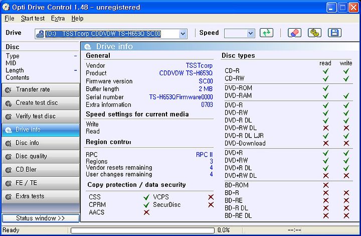
Task: Open the Start test menu
Action: coord(33,19)
